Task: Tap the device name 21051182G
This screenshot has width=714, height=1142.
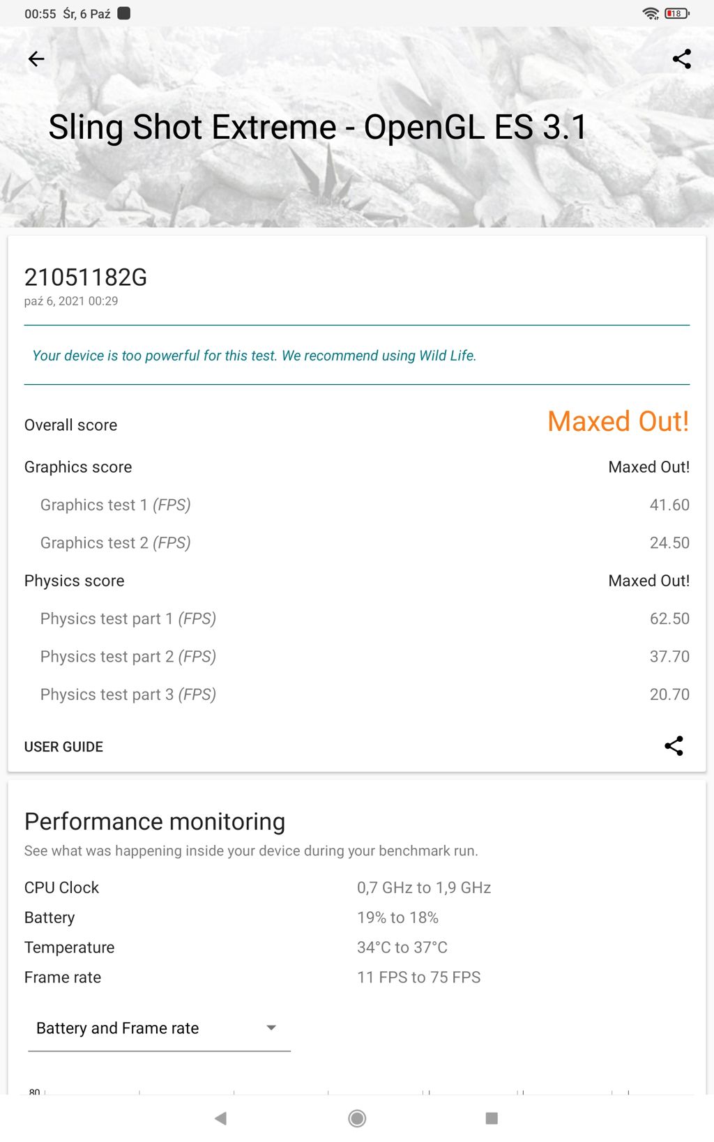Action: click(x=86, y=277)
